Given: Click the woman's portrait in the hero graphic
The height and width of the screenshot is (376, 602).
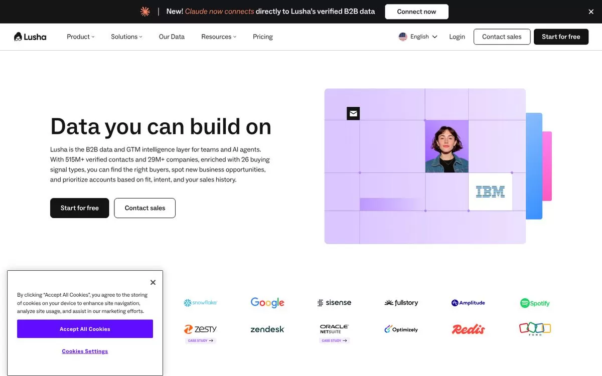Looking at the screenshot, I should tap(446, 146).
